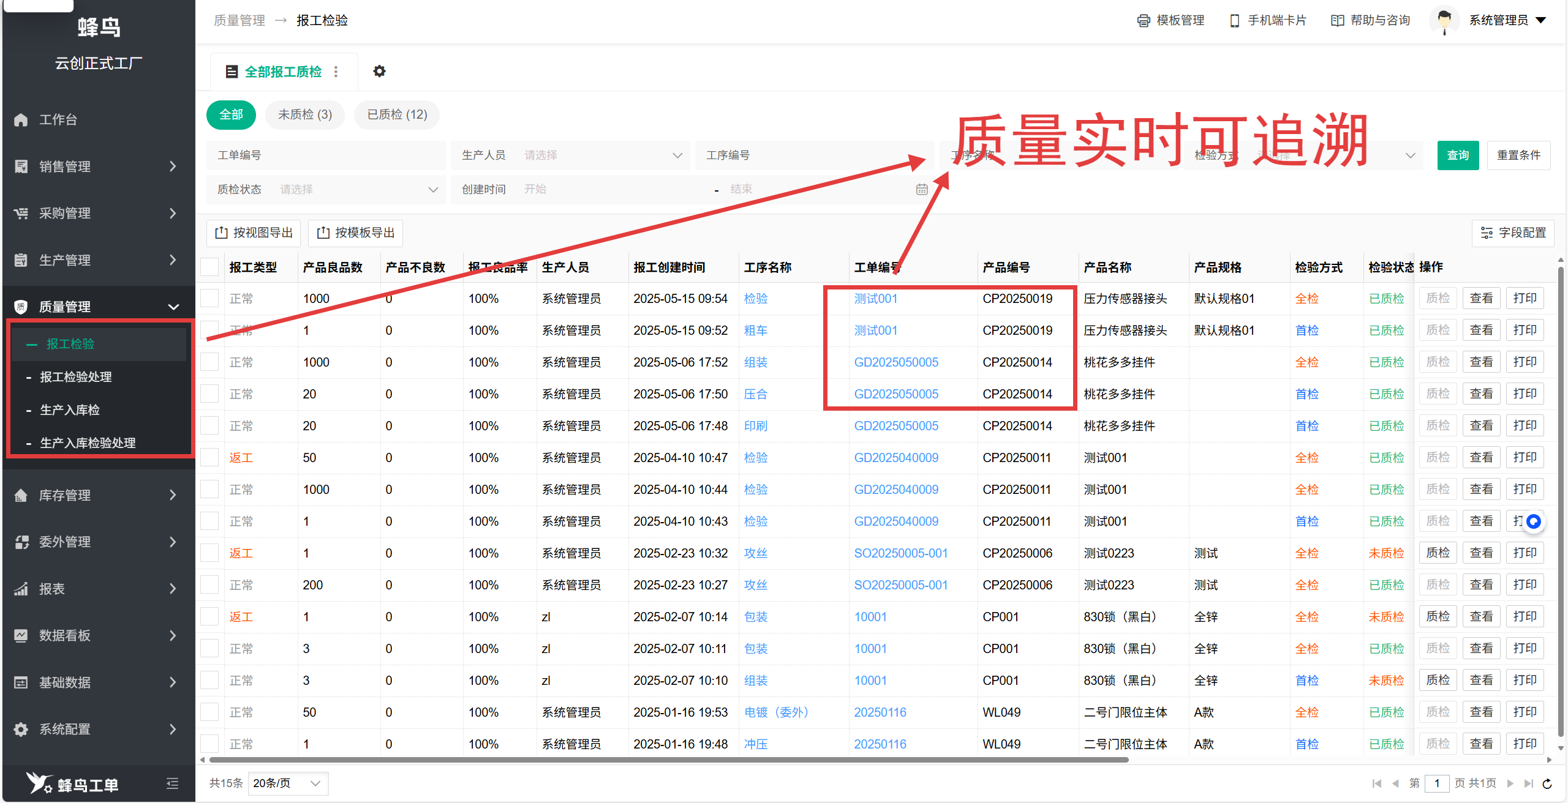The width and height of the screenshot is (1568, 803).
Task: Check the first row with 测试001 检验
Action: point(209,299)
